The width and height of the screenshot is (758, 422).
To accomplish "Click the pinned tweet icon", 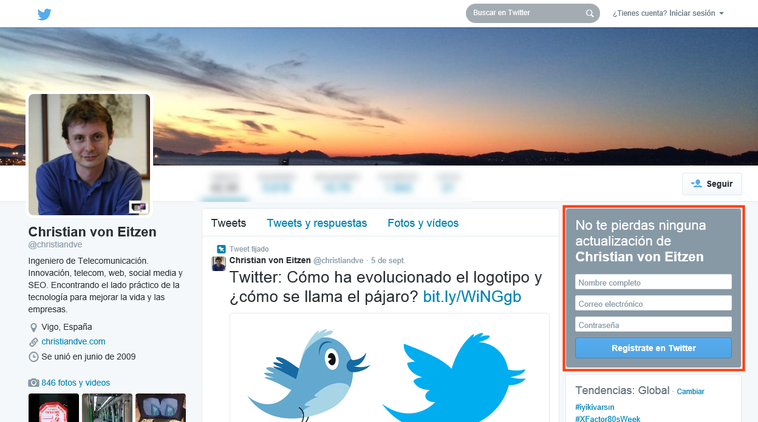I will (x=221, y=249).
